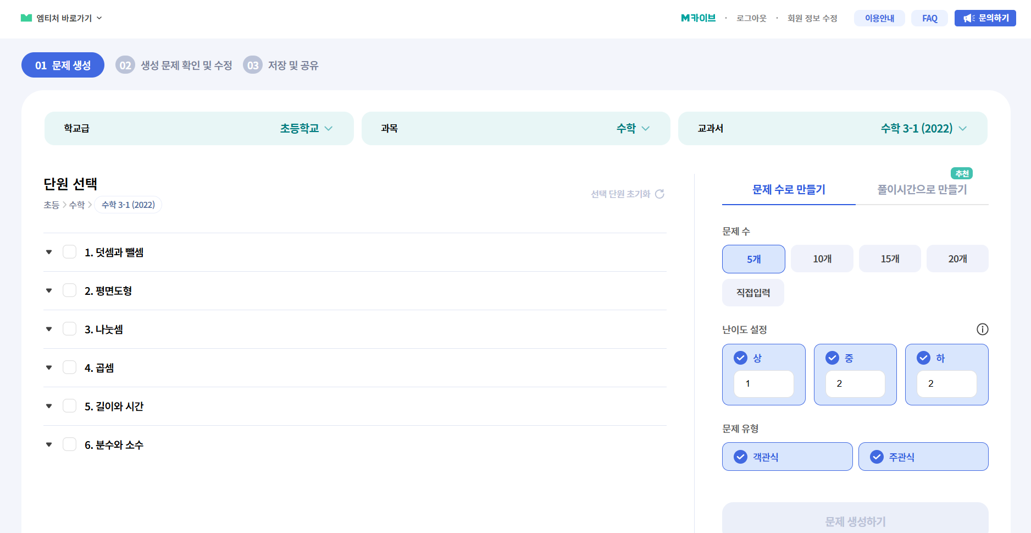Select the 문제 수로 만들기 tab

pos(789,190)
